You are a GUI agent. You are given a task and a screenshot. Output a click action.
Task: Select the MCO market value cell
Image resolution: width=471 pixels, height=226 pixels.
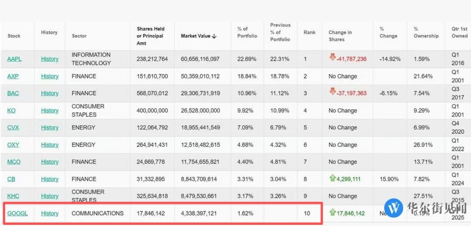(200, 162)
